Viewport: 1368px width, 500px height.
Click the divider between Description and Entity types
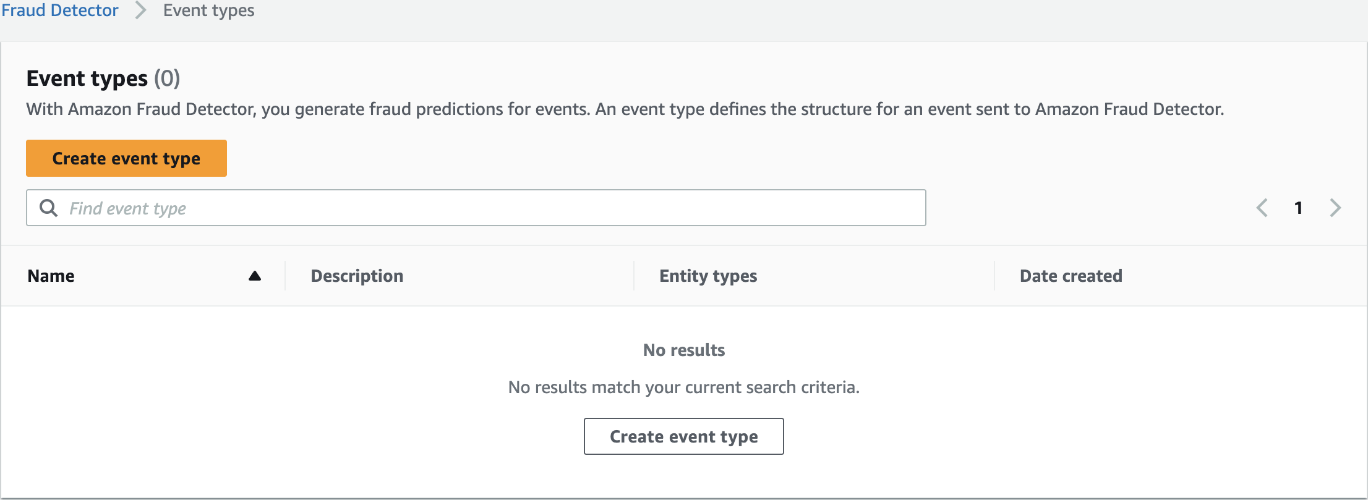point(634,276)
